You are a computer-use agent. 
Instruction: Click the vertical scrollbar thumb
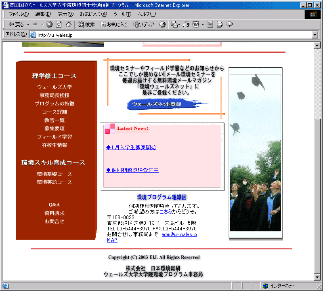tap(317, 196)
